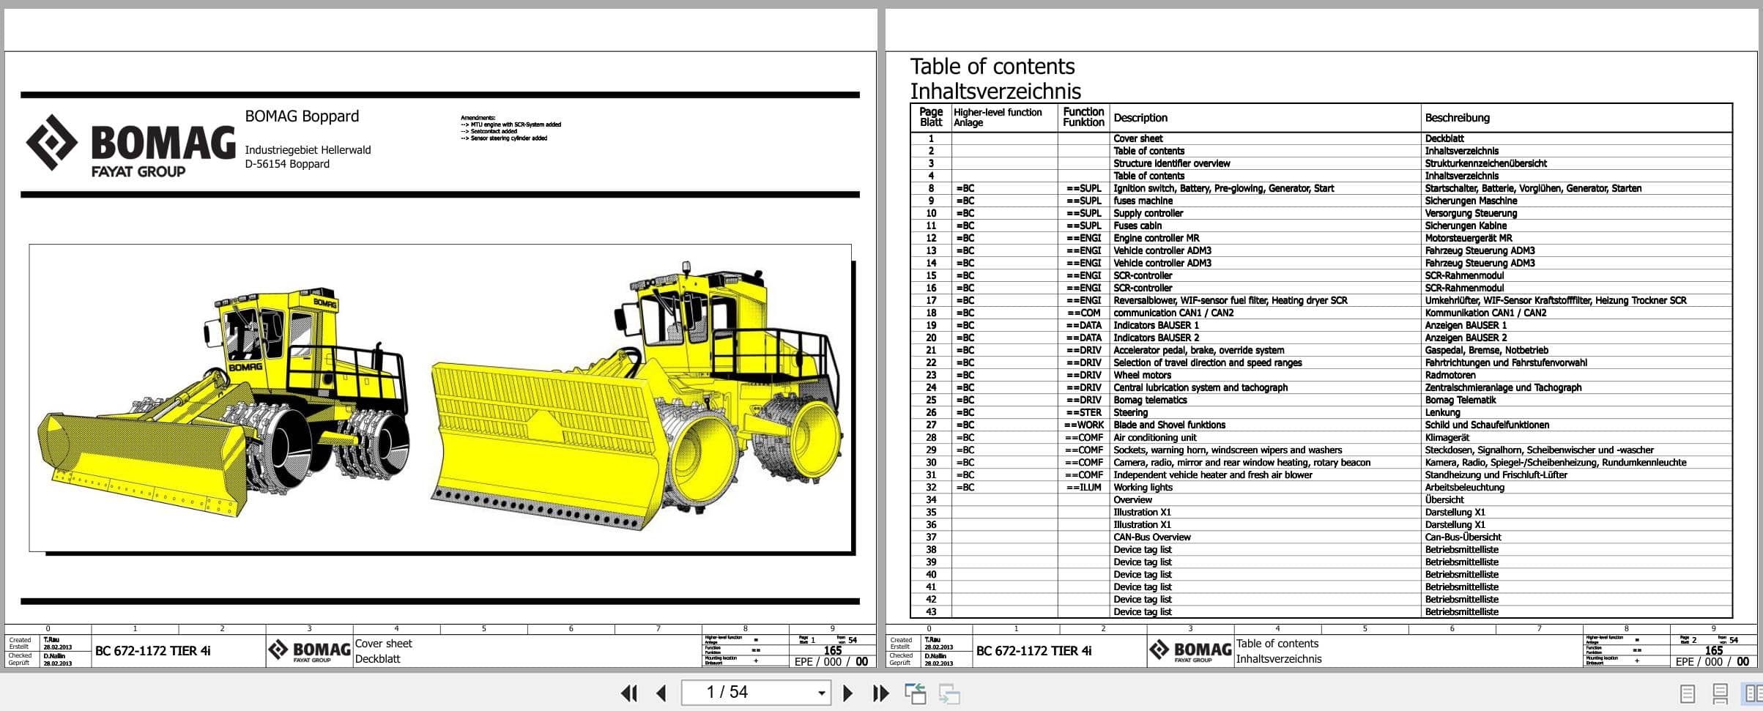Viewport: 1763px width, 711px height.
Task: Click 'Independent vehicle heater and fresh air blower'
Action: click(1213, 474)
